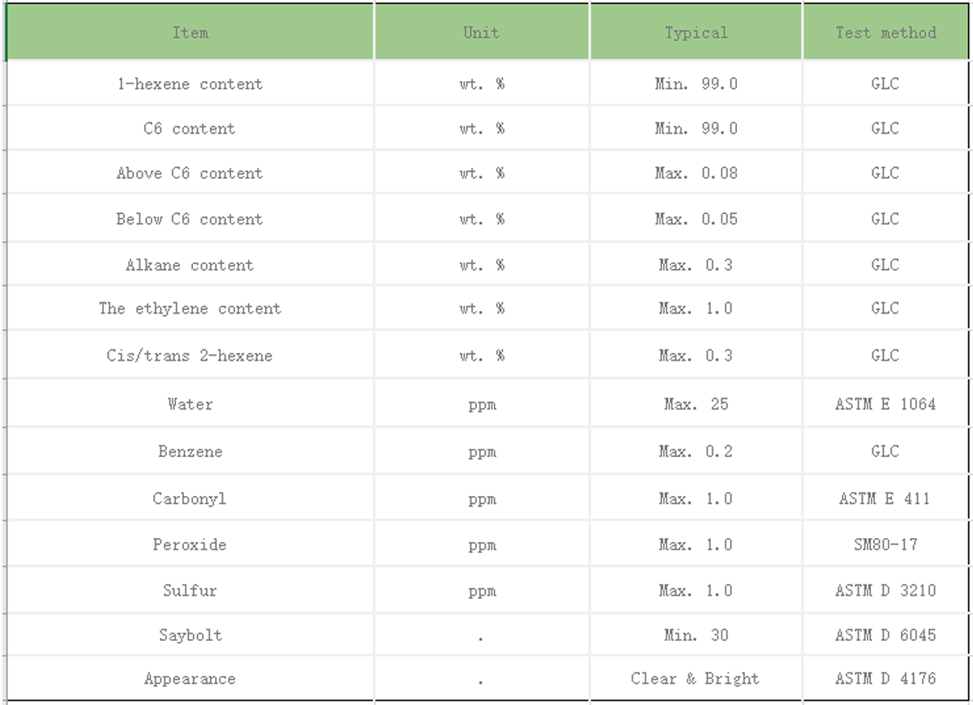973x705 pixels.
Task: Select the Min. 30 Saybolt value
Action: coord(696,635)
